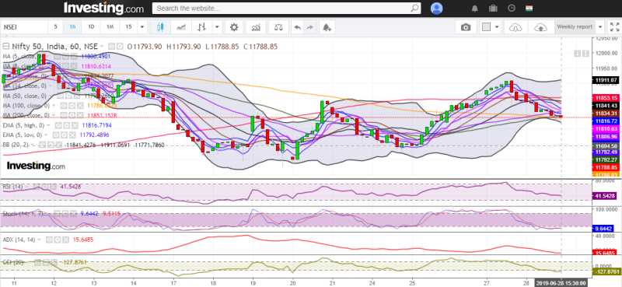Hide the RSI (14) indicator
Screen dimensions: 622x287
(36, 186)
